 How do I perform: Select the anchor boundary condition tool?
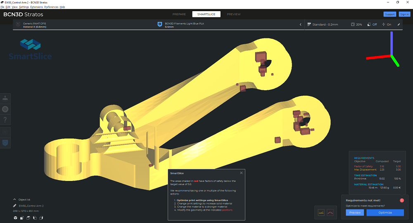pos(5,99)
